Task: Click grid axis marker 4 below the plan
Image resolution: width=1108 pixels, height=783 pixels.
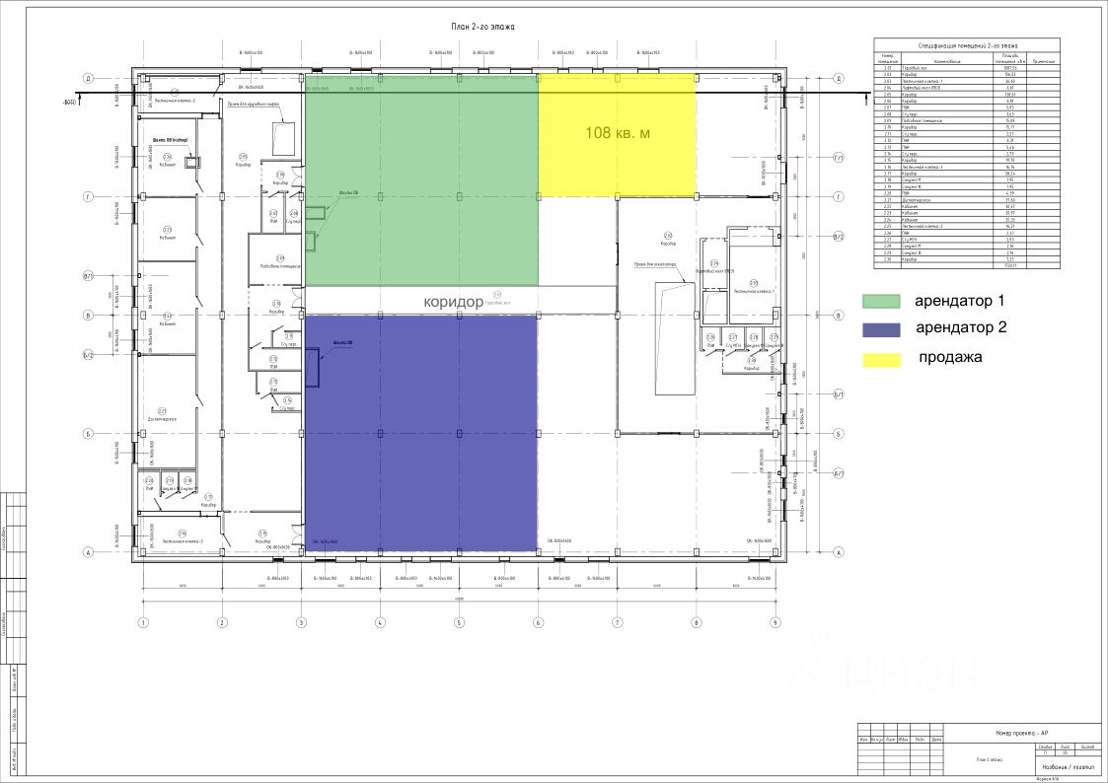Action: pyautogui.click(x=380, y=622)
